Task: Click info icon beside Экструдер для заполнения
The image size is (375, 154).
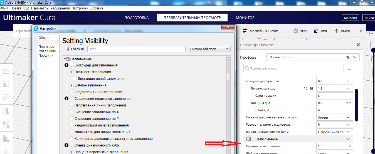Action: [66, 65]
